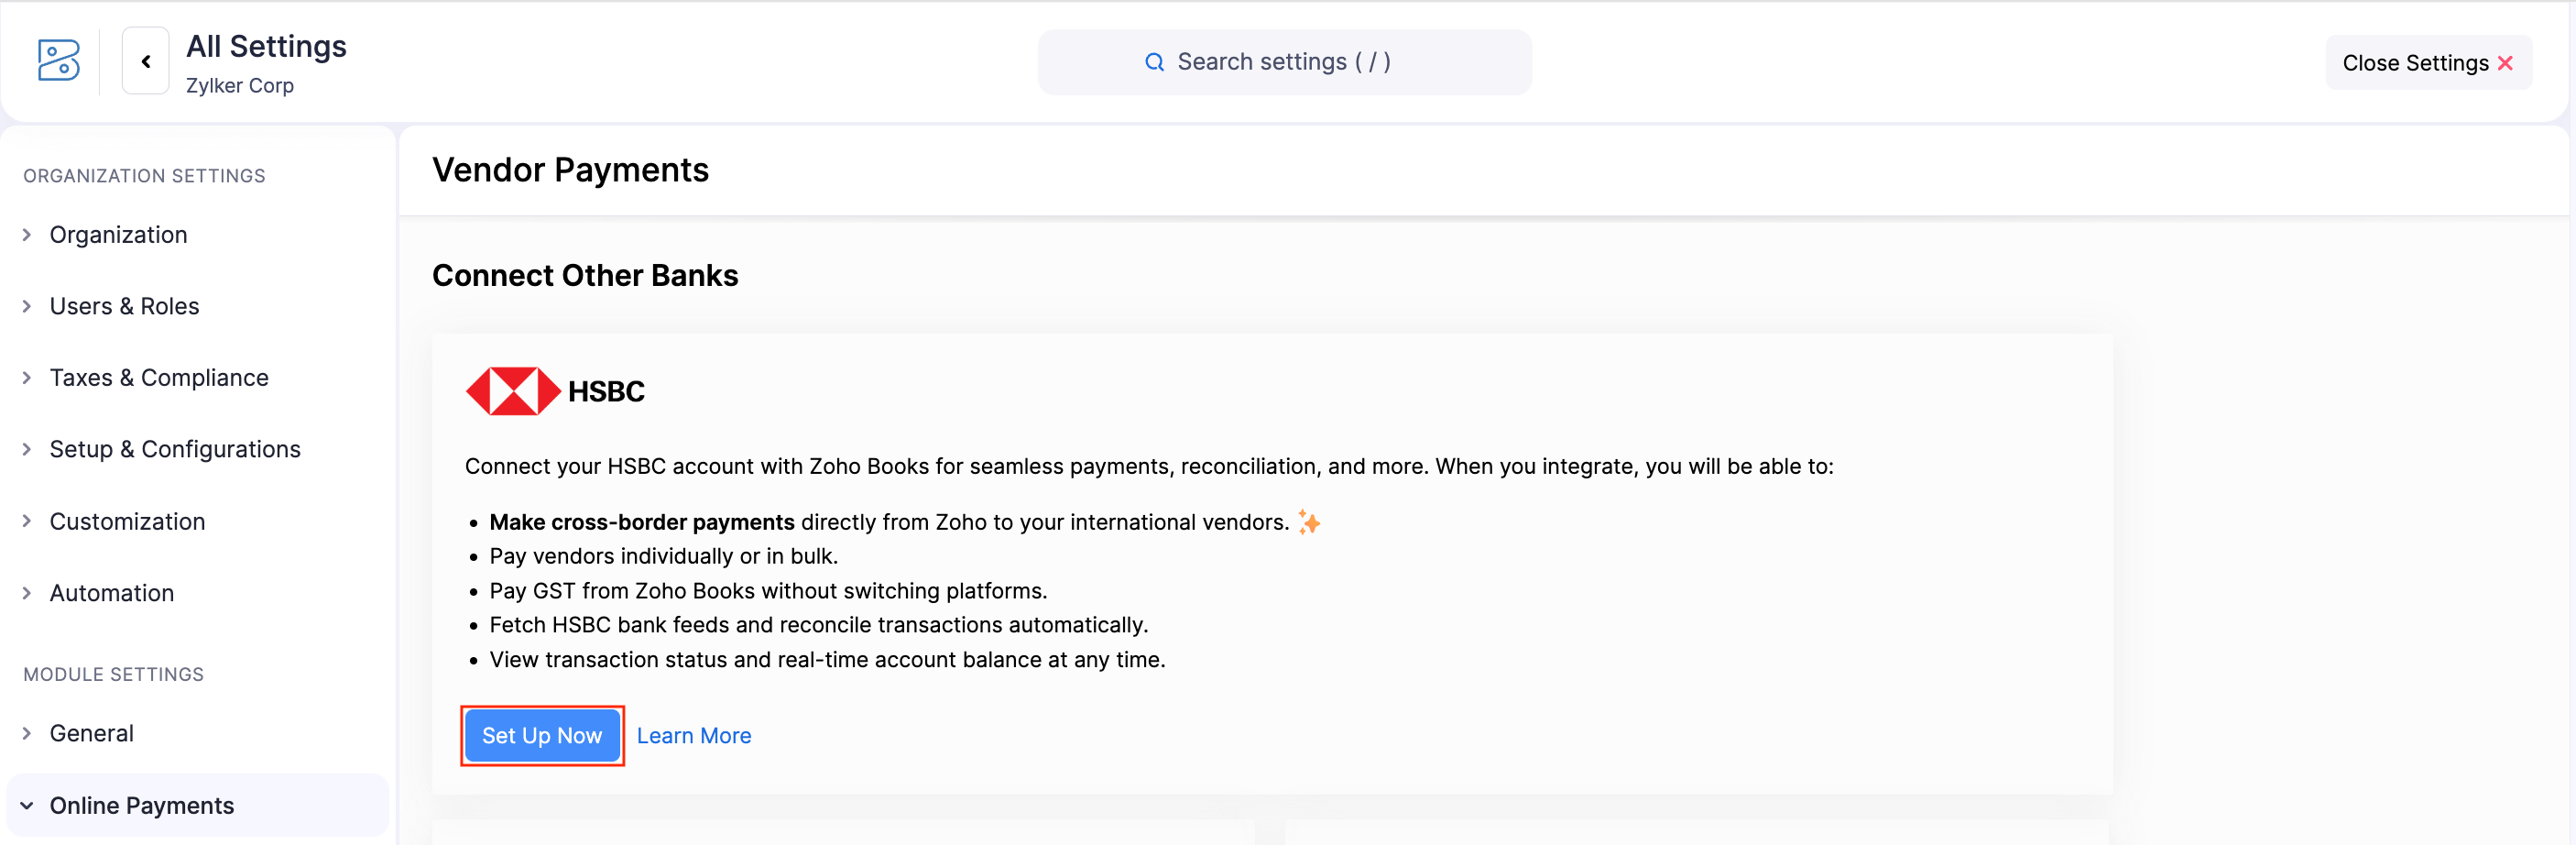Click the Zylker Corp organization name
The width and height of the screenshot is (2576, 845).
coord(239,85)
